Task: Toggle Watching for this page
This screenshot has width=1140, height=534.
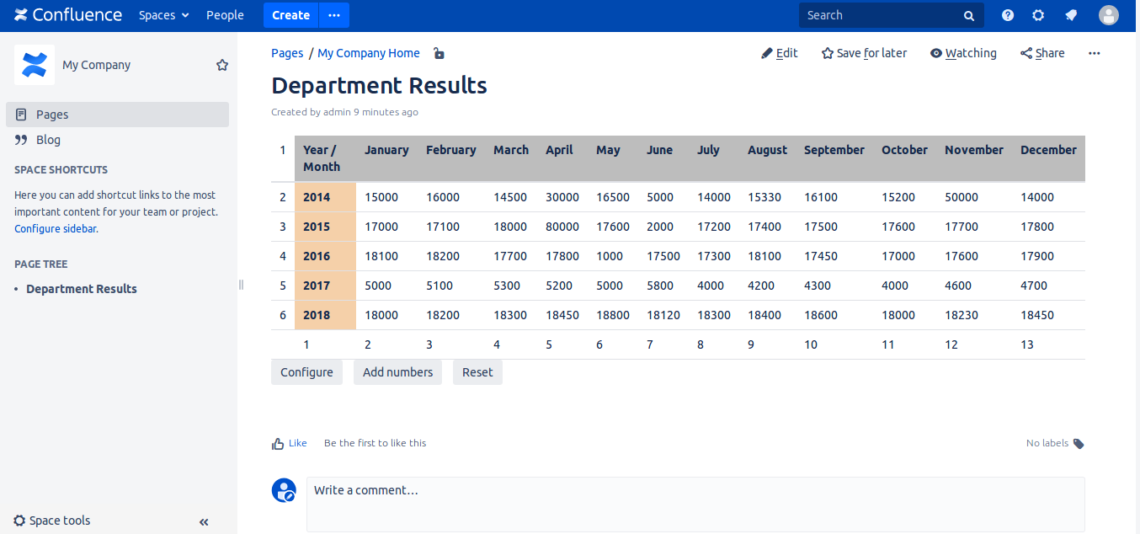Action: (x=963, y=53)
